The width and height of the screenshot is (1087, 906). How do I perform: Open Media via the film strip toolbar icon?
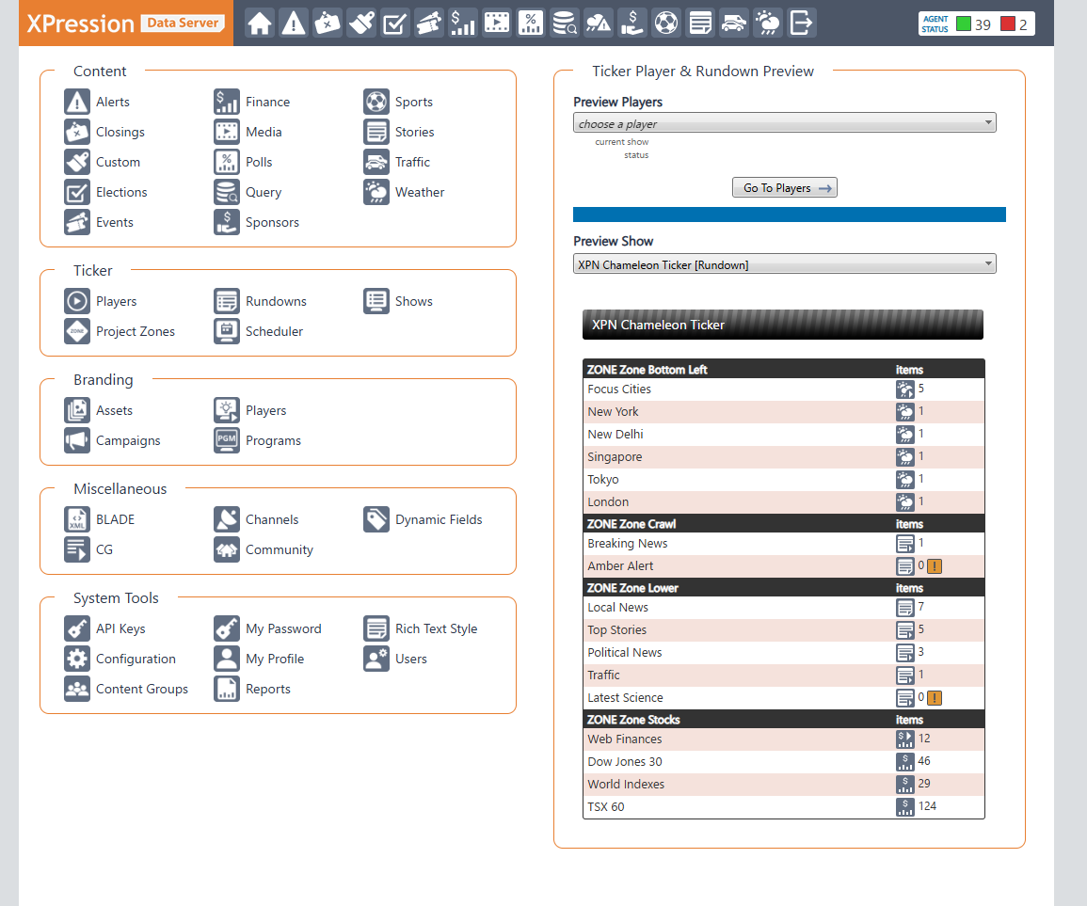tap(497, 23)
